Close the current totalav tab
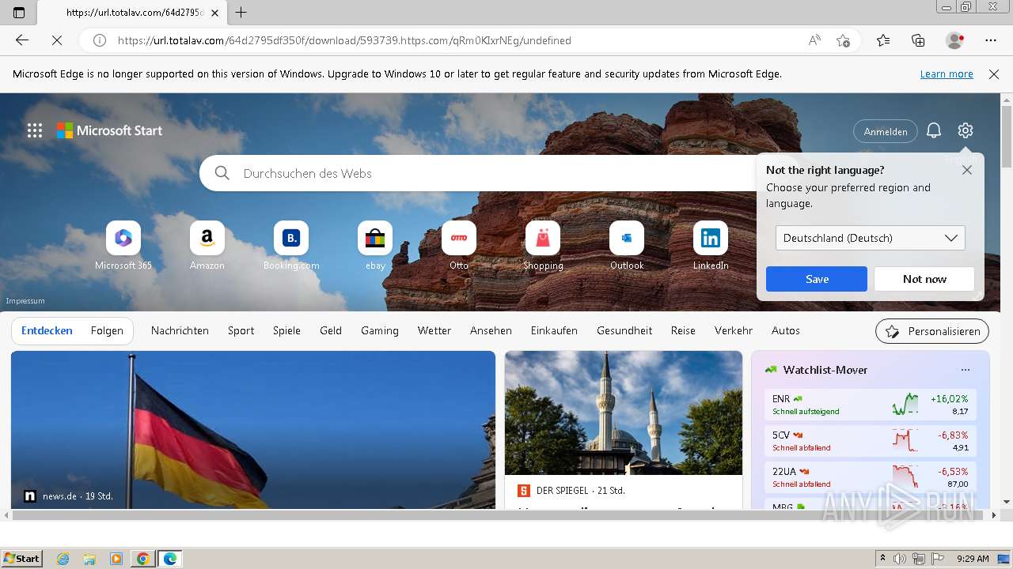Viewport: 1013px width, 569px height. point(215,13)
